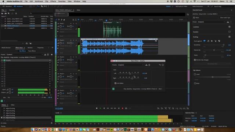Enable the Clip Volume Level checkbox

point(195,74)
